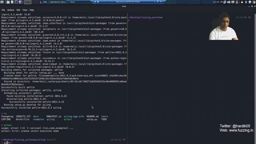256x144 pixels.
Task: Open the File menu
Action: 3,10
